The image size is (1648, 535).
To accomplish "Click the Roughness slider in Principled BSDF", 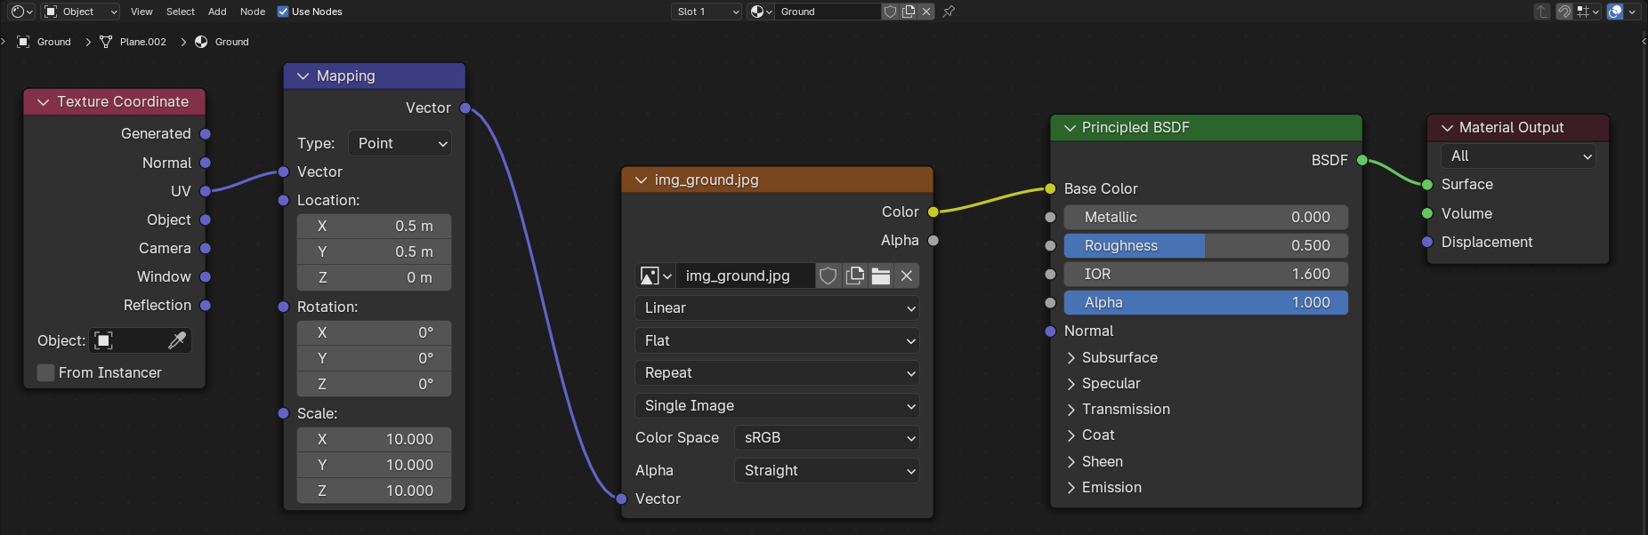I will click(x=1206, y=246).
